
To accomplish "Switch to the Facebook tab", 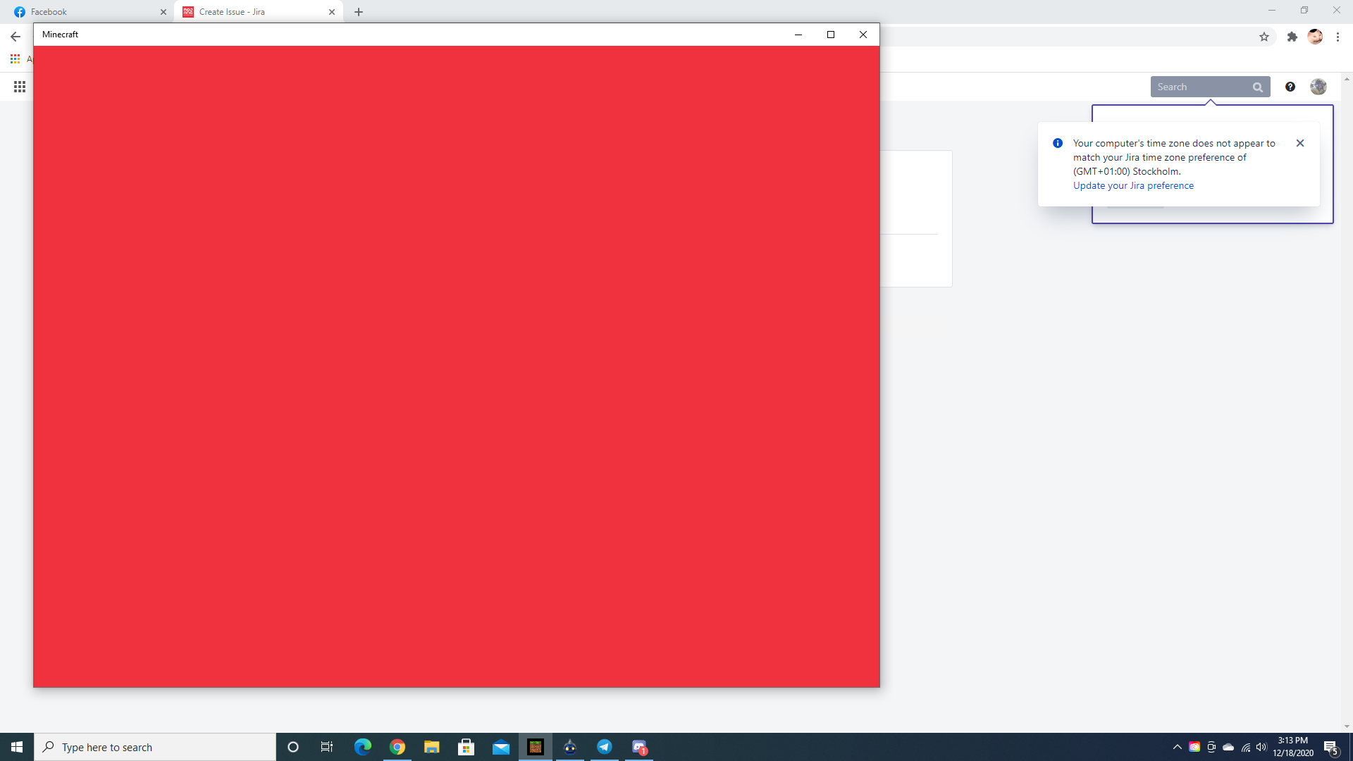I will [x=85, y=12].
